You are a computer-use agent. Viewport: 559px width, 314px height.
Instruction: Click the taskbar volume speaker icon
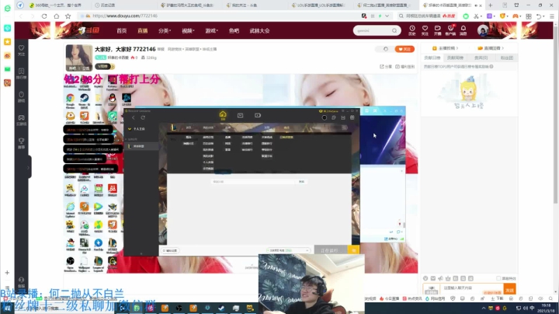tap(526, 308)
